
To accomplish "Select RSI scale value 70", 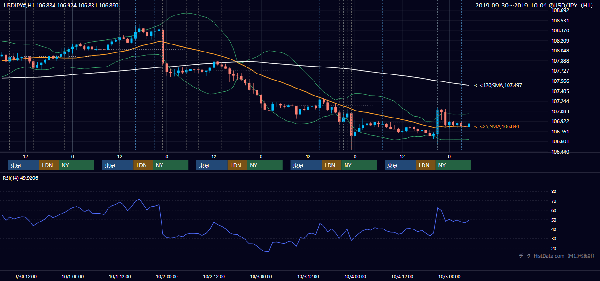I will point(554,201).
